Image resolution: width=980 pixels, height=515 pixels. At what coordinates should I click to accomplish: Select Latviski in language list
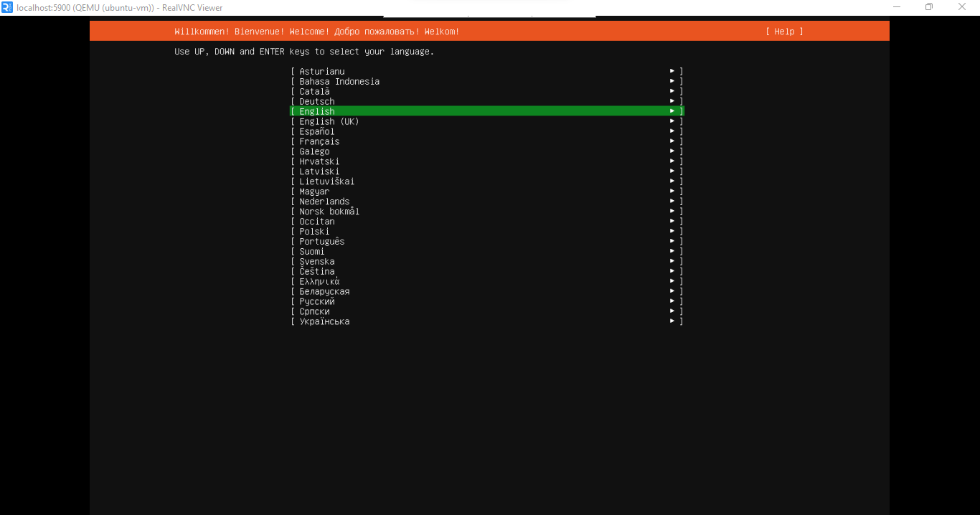487,171
